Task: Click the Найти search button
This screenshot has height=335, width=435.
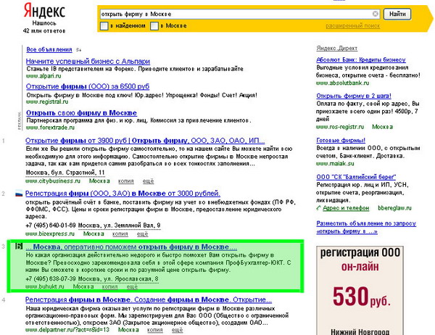Action: 397,14
